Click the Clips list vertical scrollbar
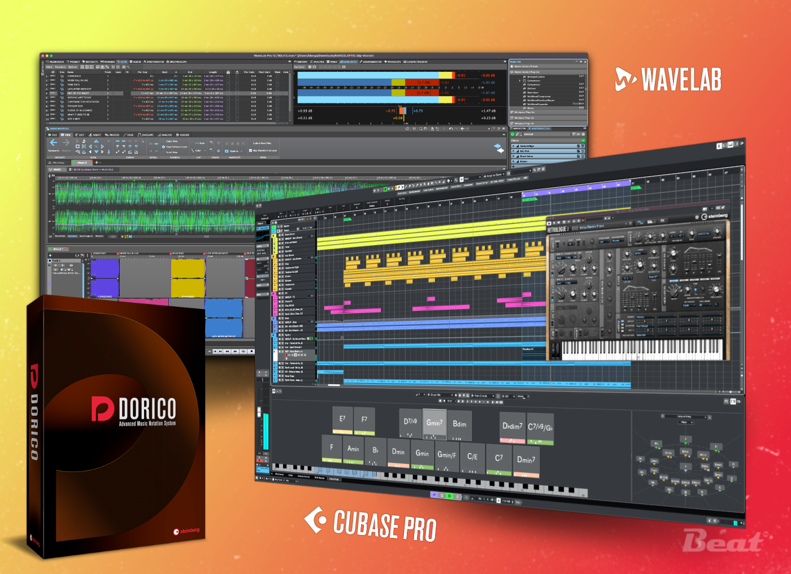The image size is (791, 574). click(x=290, y=93)
